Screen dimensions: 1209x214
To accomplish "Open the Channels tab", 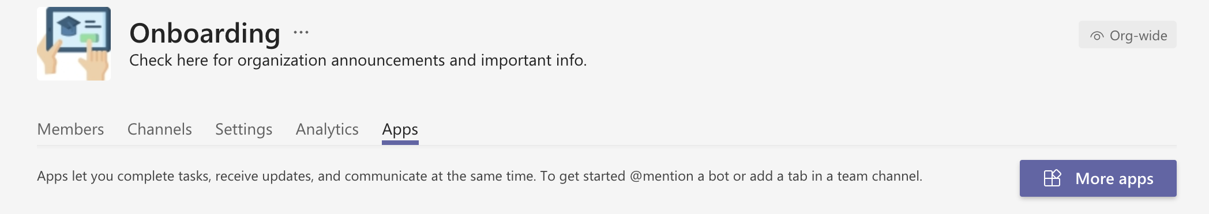I will point(160,129).
